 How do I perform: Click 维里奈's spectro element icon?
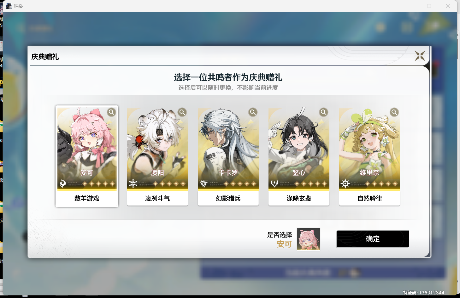345,183
